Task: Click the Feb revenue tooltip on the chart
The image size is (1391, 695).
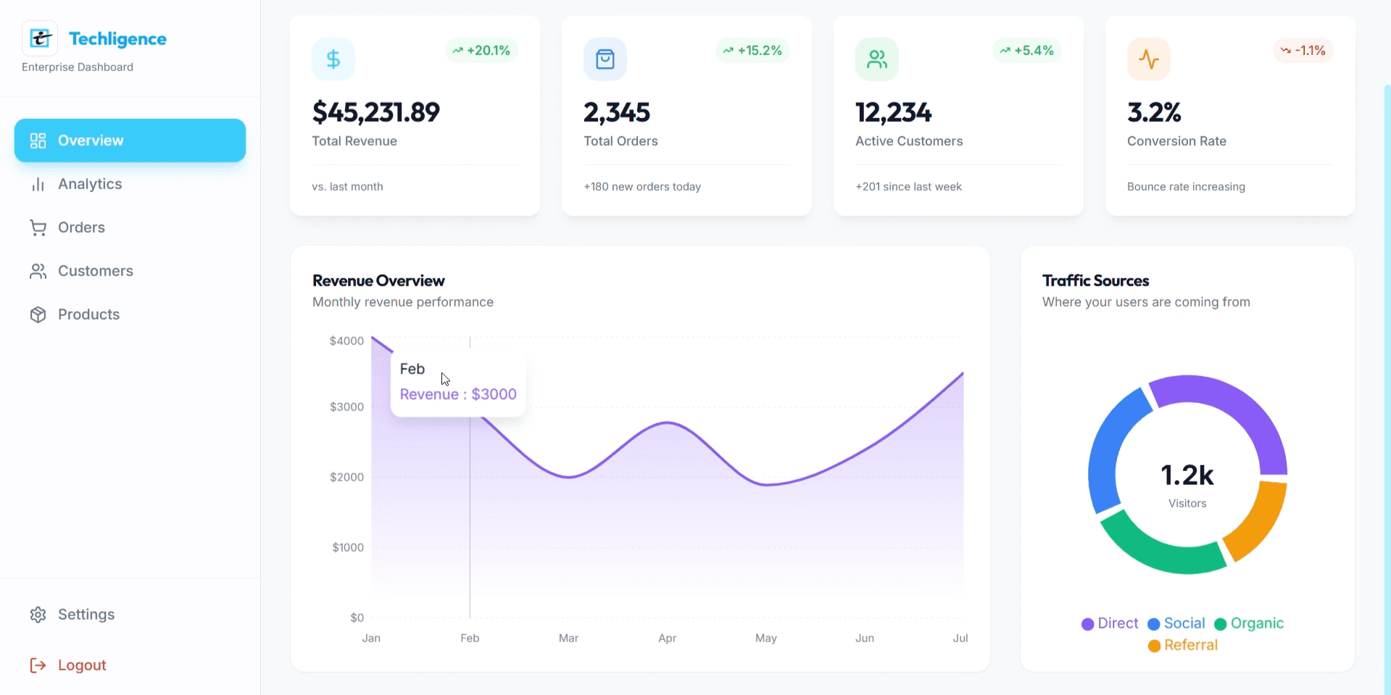Action: coord(457,382)
